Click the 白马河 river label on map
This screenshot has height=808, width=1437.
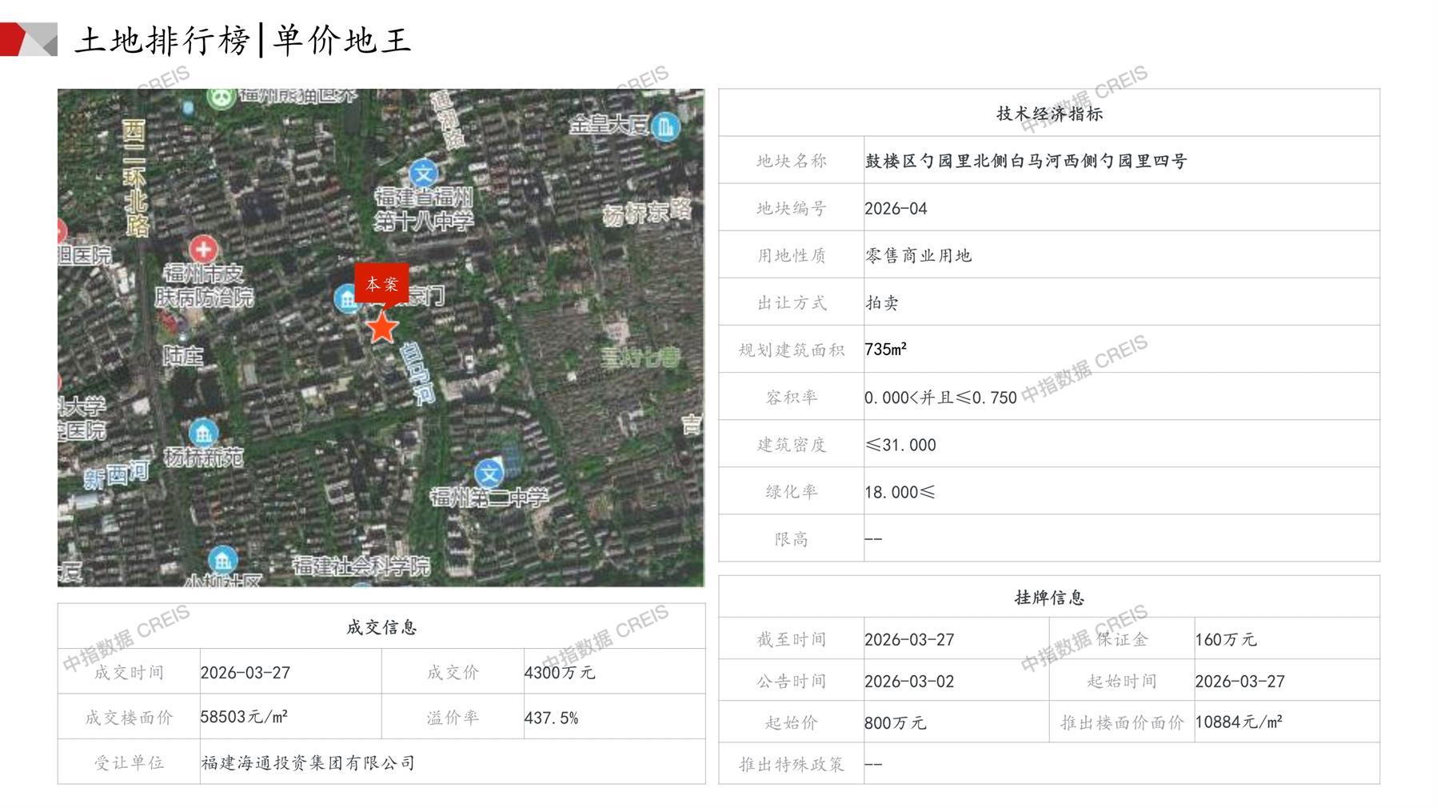click(x=417, y=373)
